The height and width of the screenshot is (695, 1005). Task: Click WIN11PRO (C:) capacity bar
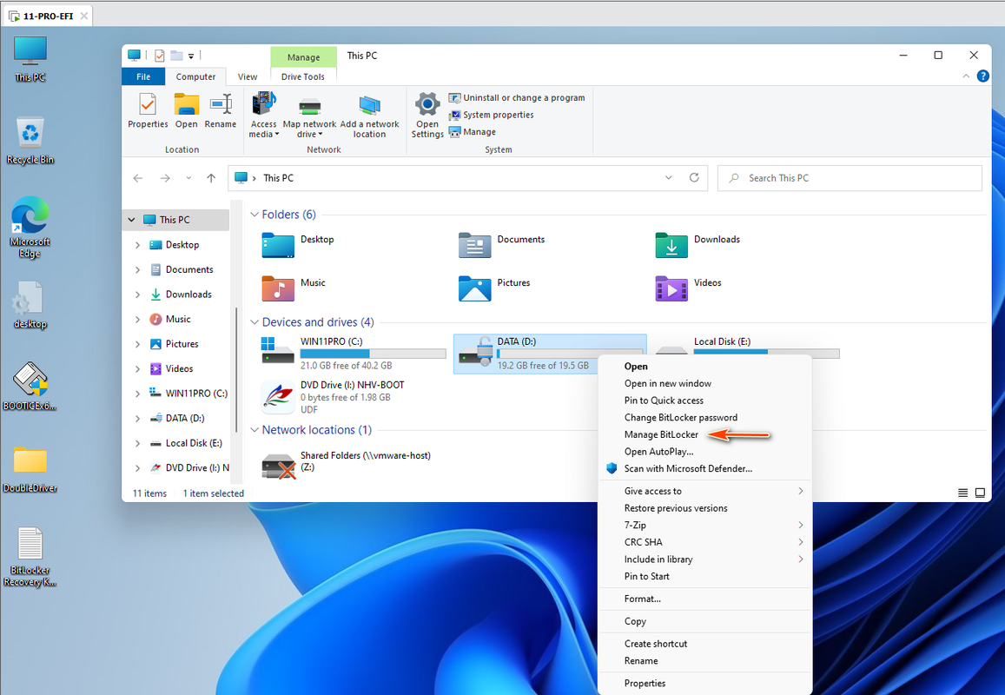click(373, 354)
